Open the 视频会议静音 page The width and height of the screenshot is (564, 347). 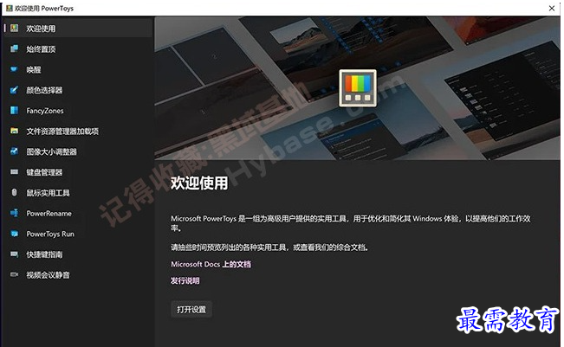click(x=79, y=275)
